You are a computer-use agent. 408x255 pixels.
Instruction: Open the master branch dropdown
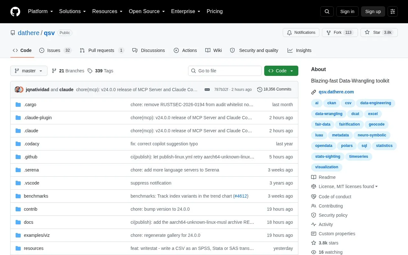coord(29,71)
